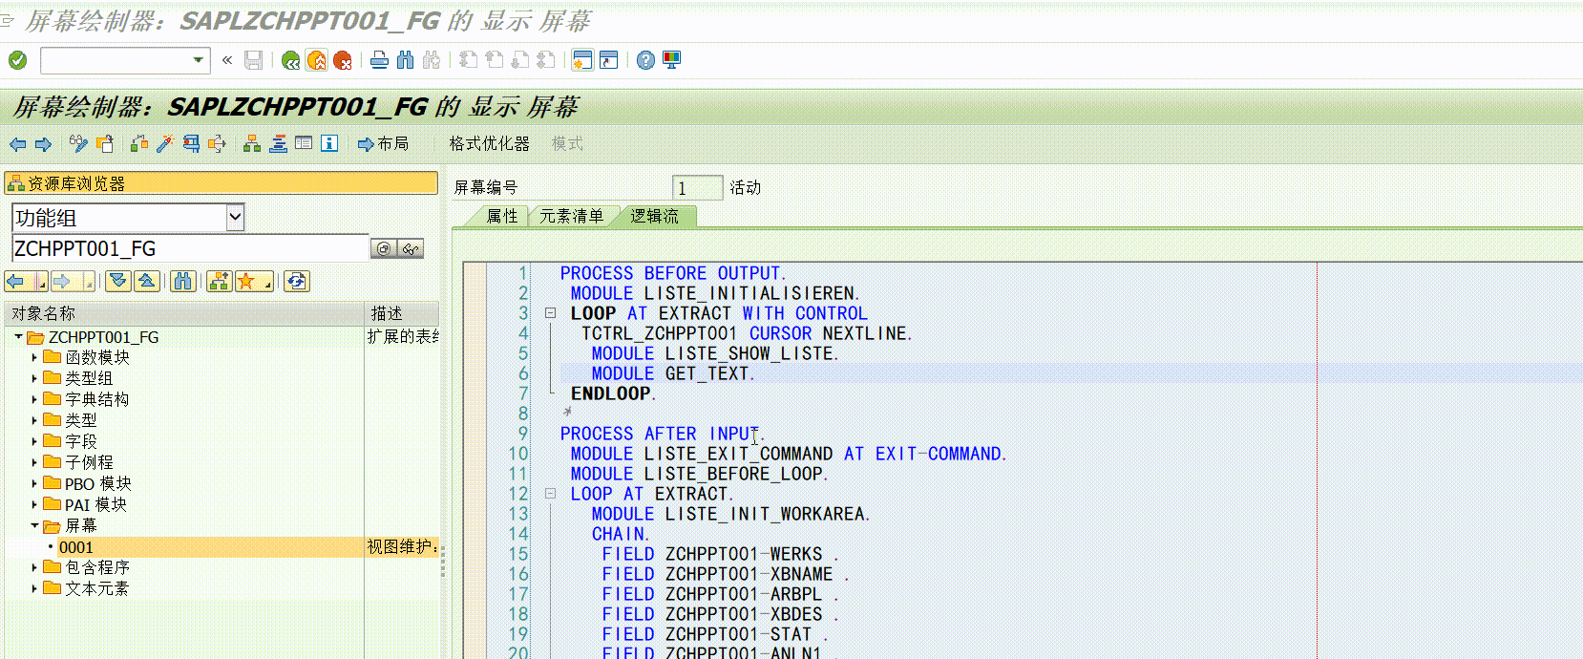Click the blue right arrow in the application toolbar

[43, 144]
